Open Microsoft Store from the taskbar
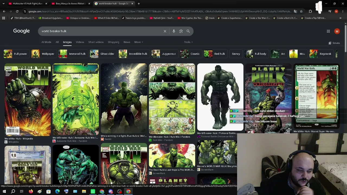 pyautogui.click(x=48, y=192)
